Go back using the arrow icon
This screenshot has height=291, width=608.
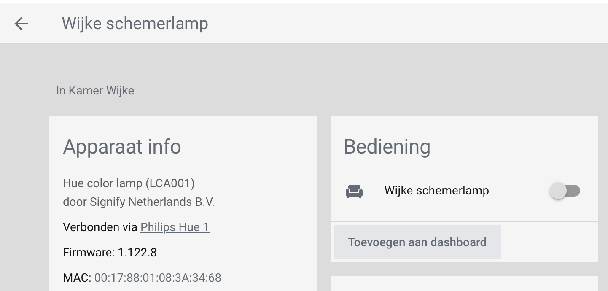click(x=21, y=24)
